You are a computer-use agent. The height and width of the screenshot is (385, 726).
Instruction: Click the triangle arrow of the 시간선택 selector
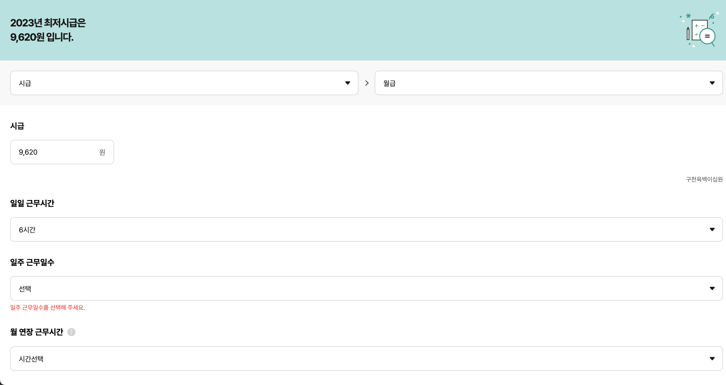pos(712,359)
